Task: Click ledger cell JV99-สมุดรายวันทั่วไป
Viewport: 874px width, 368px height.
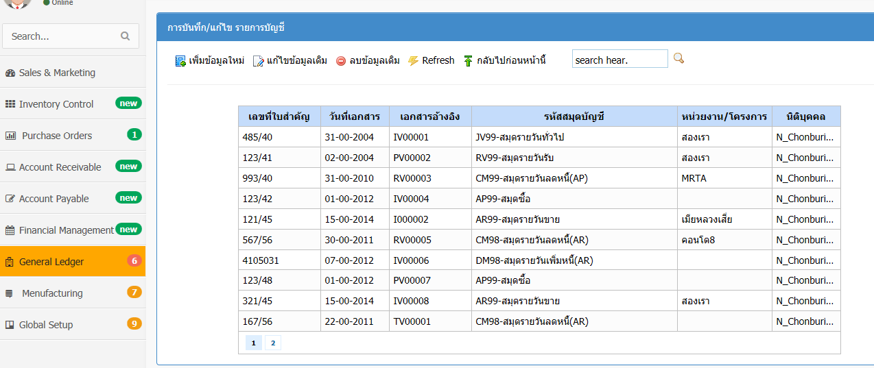Action: tap(574, 137)
